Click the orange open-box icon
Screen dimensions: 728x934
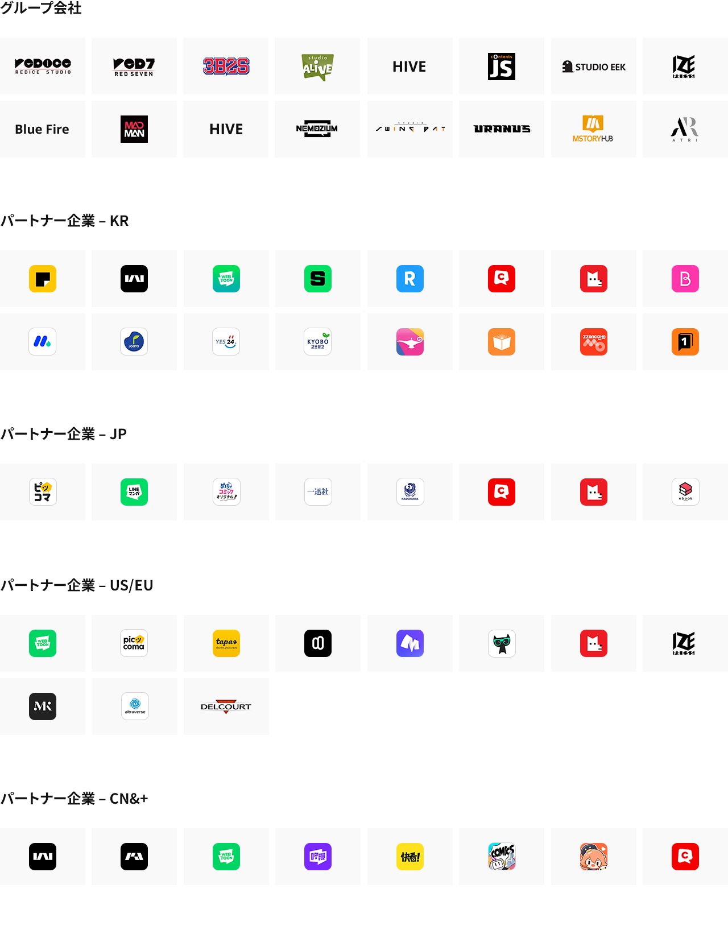[502, 342]
